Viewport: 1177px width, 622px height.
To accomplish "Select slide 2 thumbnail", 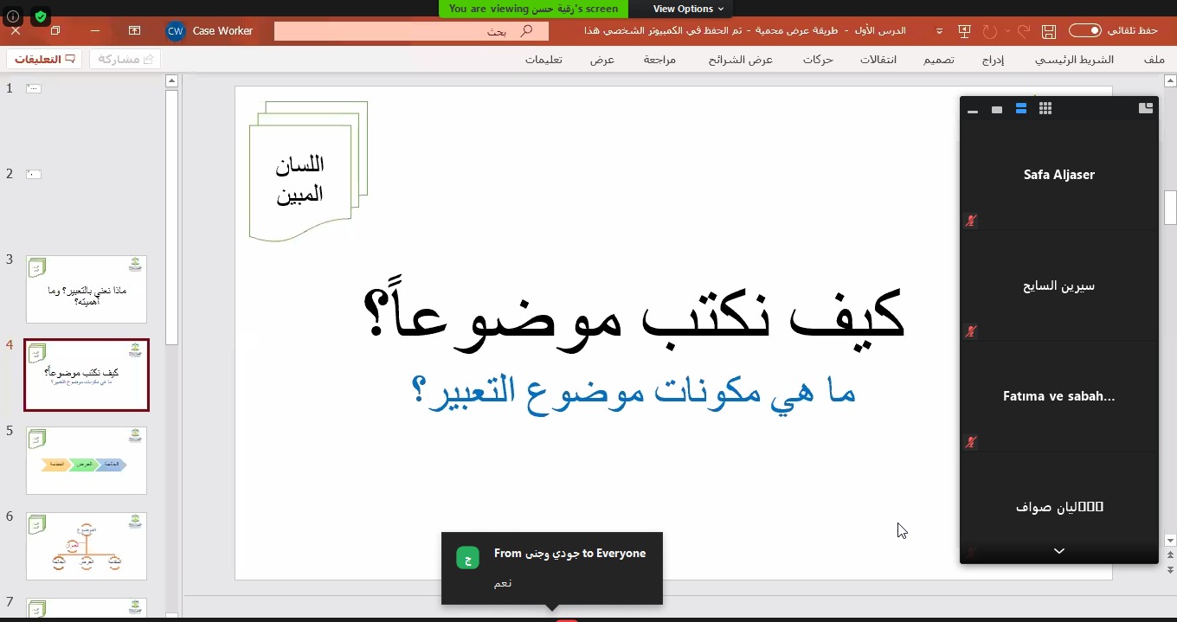I will pyautogui.click(x=34, y=174).
